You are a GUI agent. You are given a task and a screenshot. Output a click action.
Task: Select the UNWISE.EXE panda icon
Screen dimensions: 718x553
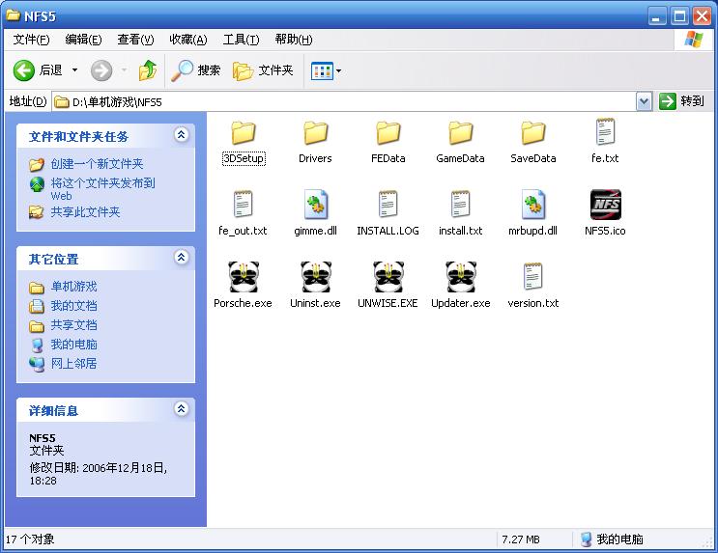point(388,277)
